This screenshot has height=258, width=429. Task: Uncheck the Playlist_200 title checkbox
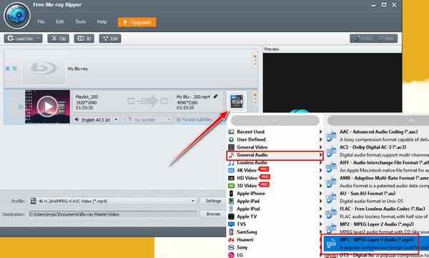[21, 106]
